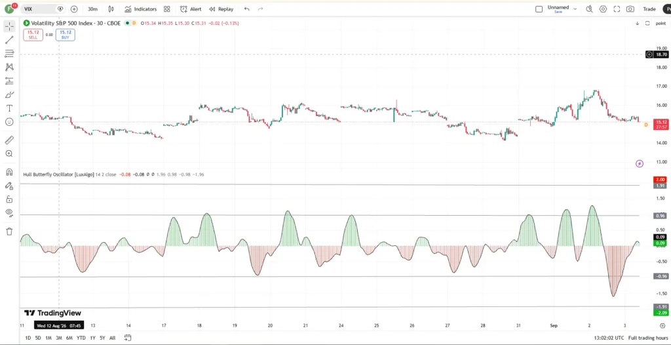671x345 pixels.
Task: Click the plus icon beside 18.70 price
Action: pos(649,54)
